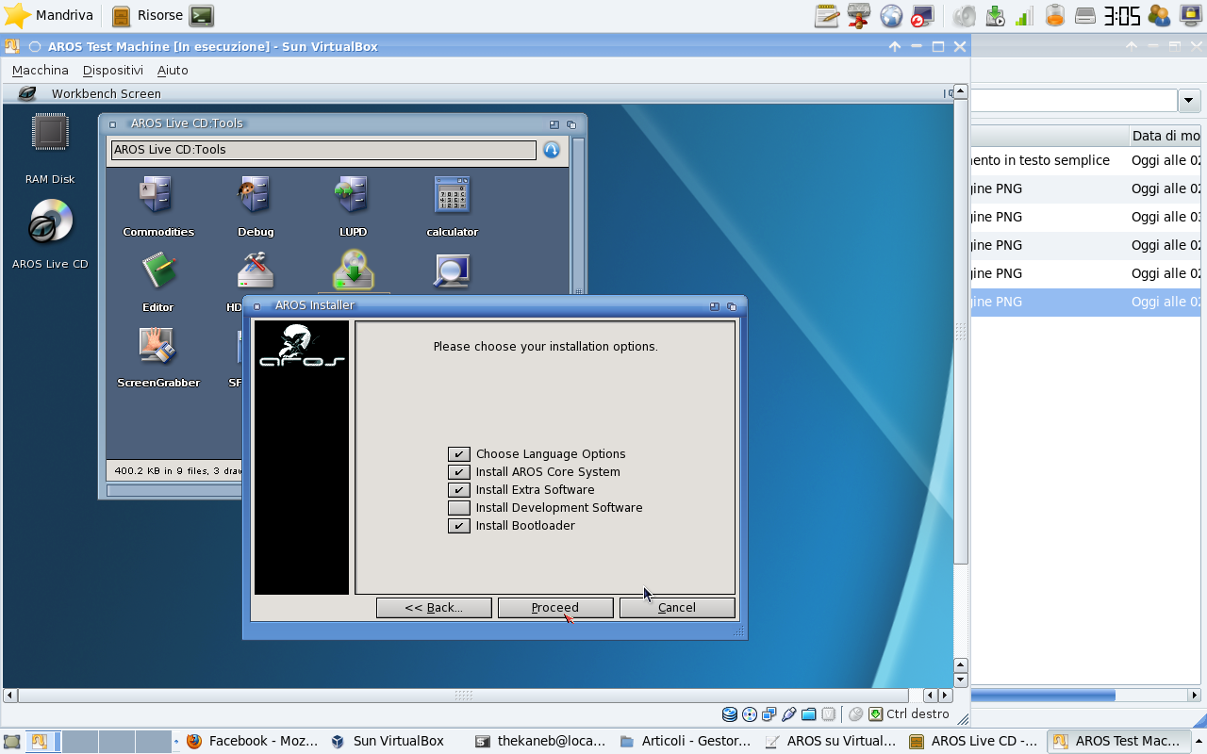Open the Dispositivi menu
This screenshot has height=754, width=1207.
[x=113, y=70]
